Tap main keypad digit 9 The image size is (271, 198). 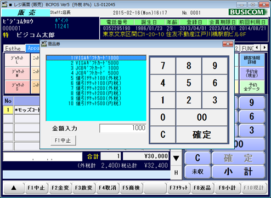pyautogui.click(x=252, y=103)
